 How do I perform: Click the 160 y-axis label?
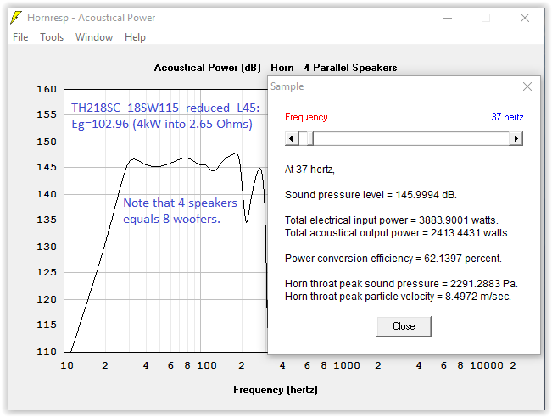pos(47,89)
